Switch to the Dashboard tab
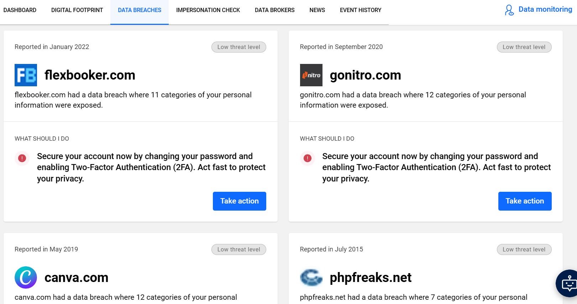Viewport: 577px width, 304px height. coord(20,10)
